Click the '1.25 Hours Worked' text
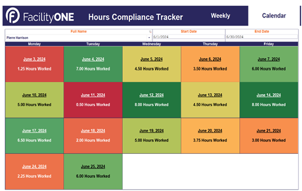Viewport: 302px width, 191px height. (x=34, y=69)
